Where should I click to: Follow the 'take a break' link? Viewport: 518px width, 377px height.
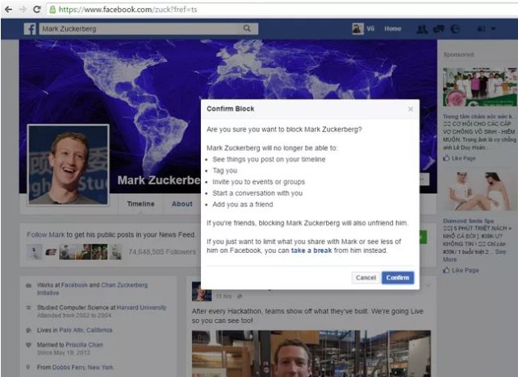pyautogui.click(x=311, y=251)
